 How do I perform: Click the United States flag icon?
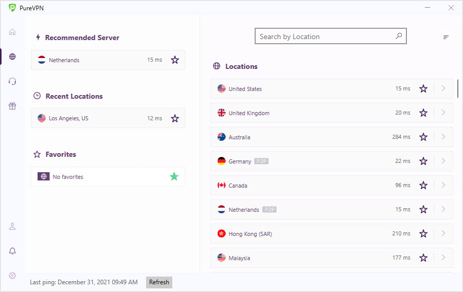[x=221, y=88]
